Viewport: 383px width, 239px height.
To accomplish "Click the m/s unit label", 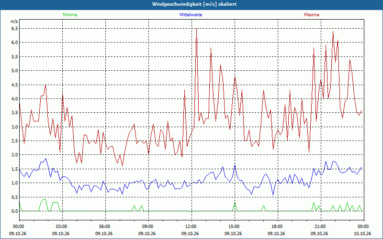I will tap(14, 22).
